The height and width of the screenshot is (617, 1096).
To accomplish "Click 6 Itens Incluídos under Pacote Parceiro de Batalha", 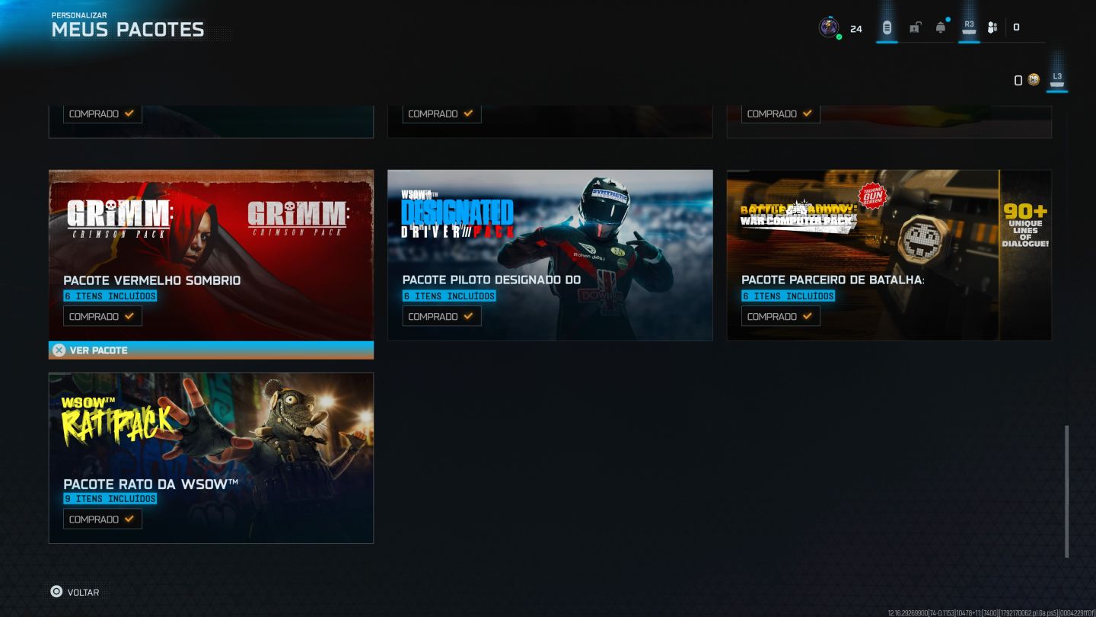I will (x=789, y=296).
